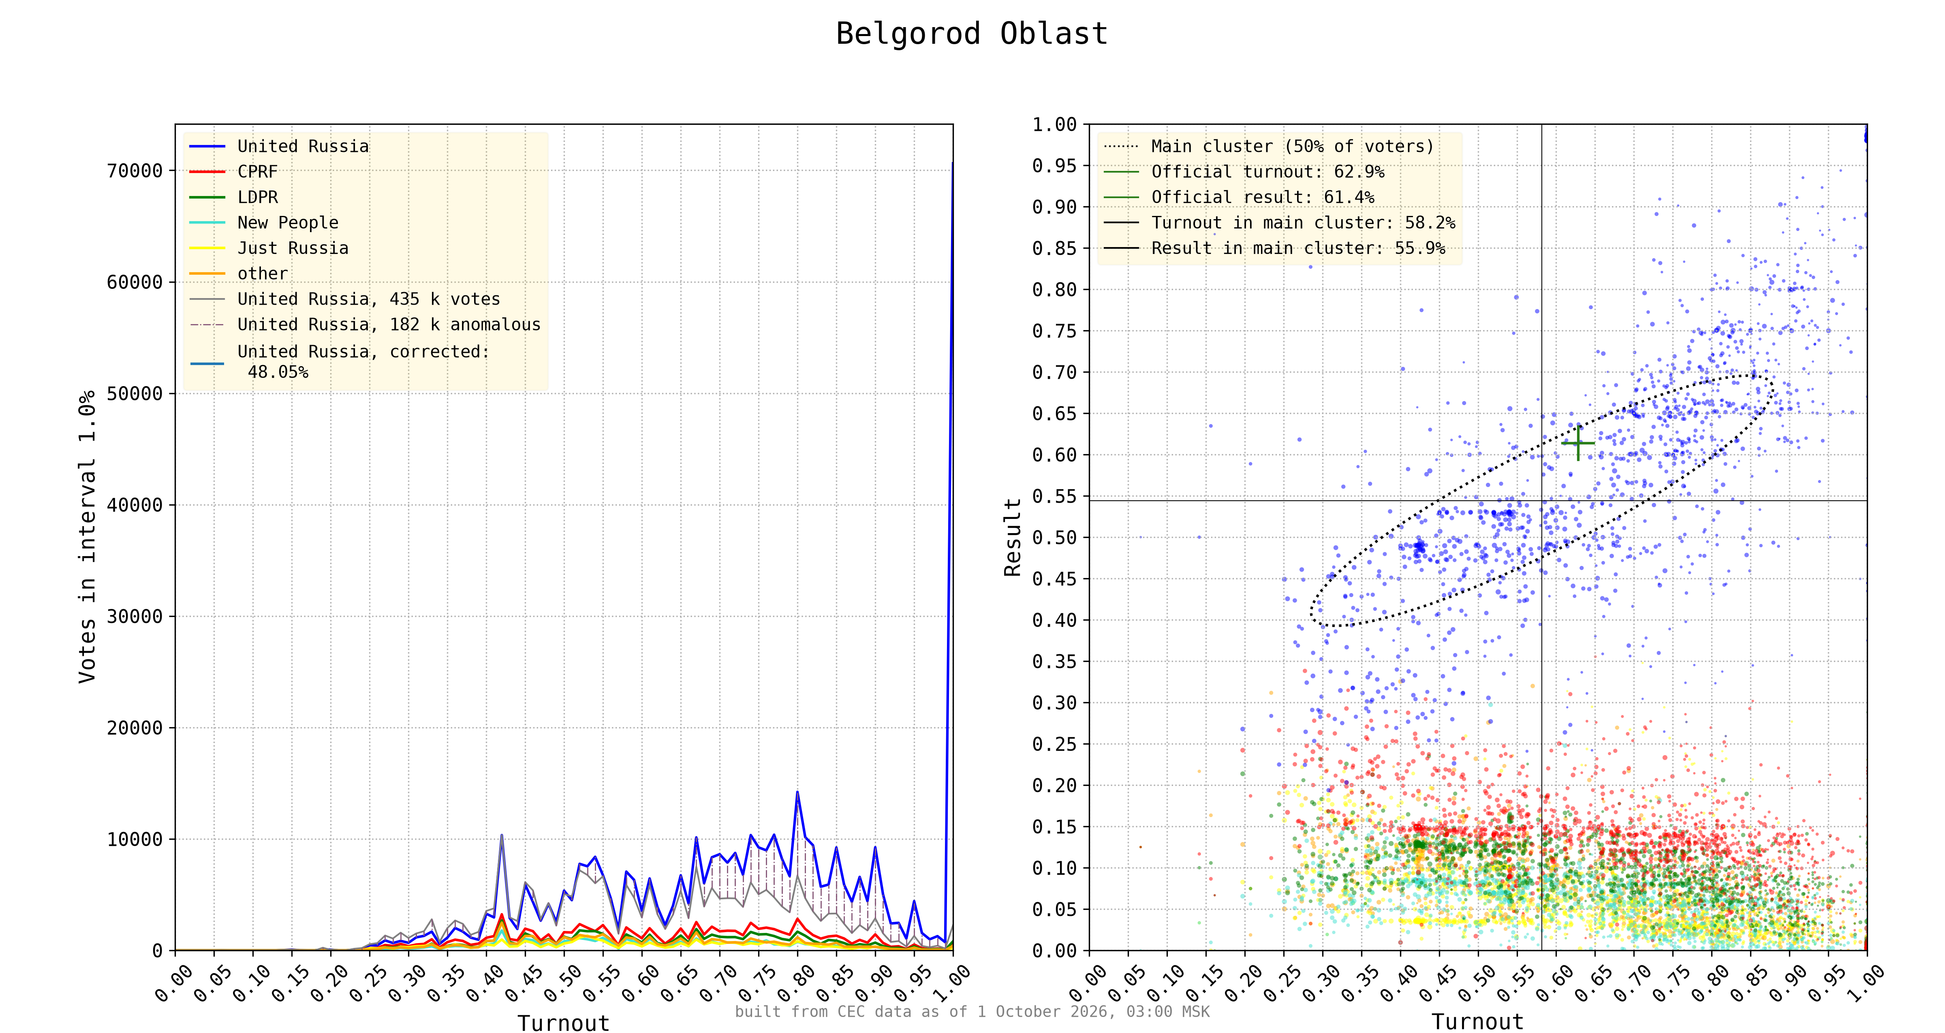This screenshot has height=1033, width=1945.
Task: Click 'Official turnout: 62.9%' legend text
Action: (x=1268, y=172)
